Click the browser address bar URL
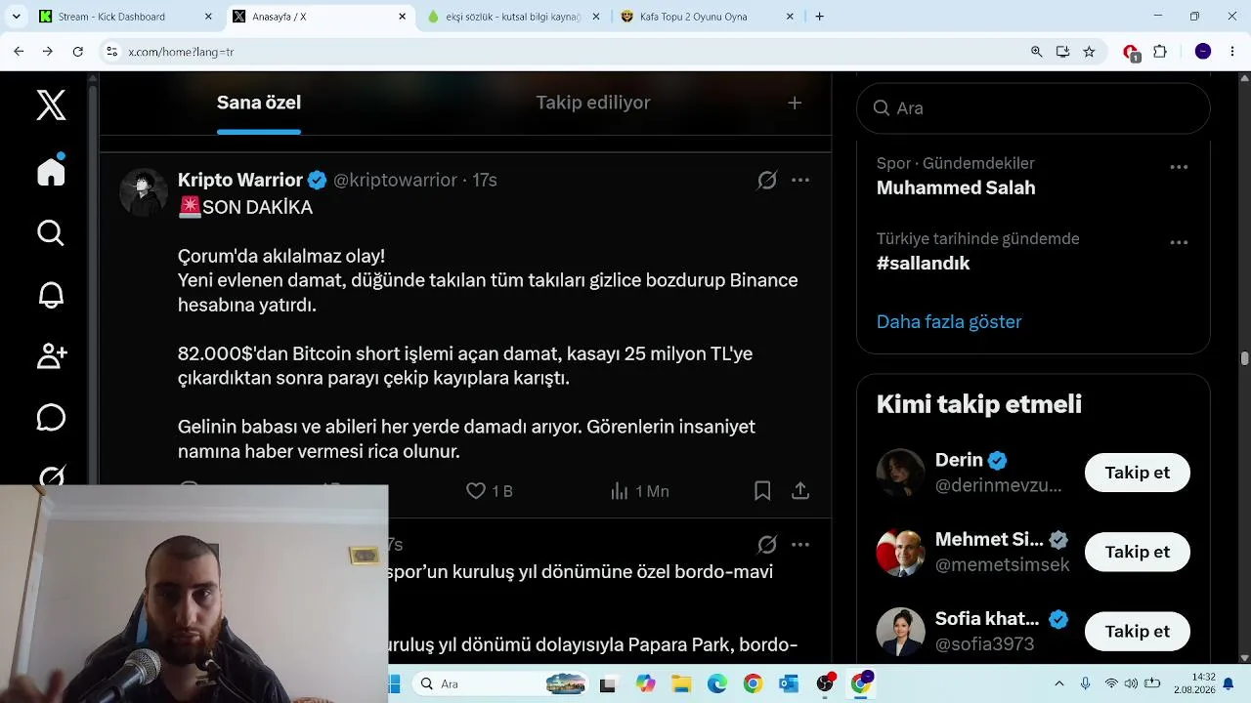Screen dimensions: 1251x703 click(181, 52)
